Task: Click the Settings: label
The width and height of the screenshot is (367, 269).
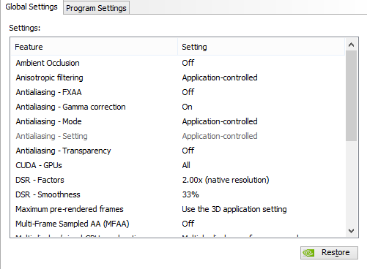Action: (x=25, y=28)
